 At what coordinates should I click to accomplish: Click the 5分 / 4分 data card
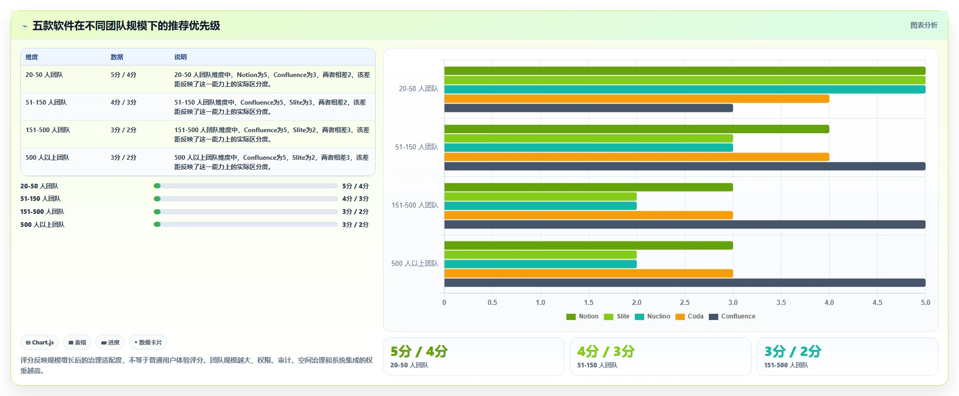[x=474, y=356]
